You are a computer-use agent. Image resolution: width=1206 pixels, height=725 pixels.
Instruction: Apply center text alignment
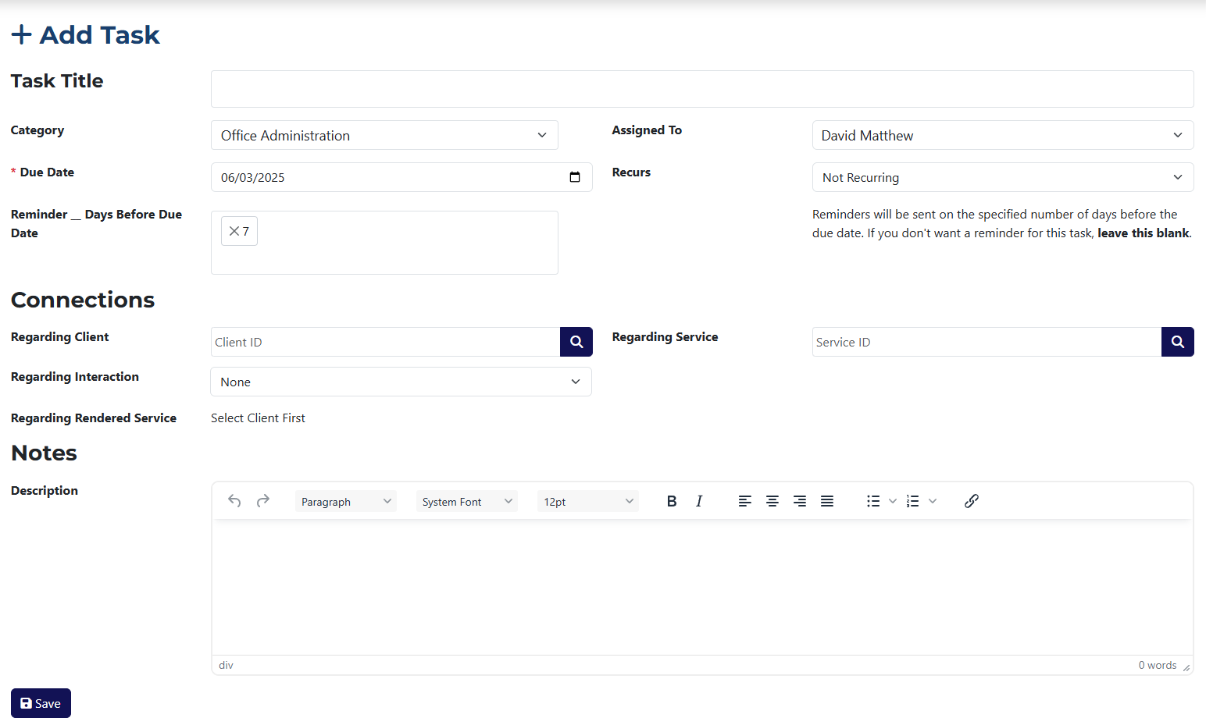[x=772, y=500]
